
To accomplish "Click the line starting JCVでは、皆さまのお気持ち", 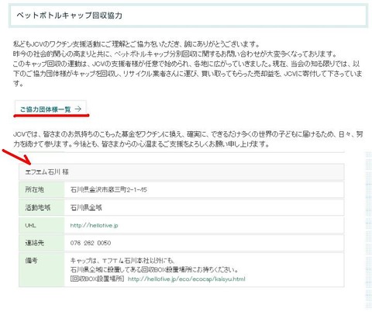I will tap(188, 134).
